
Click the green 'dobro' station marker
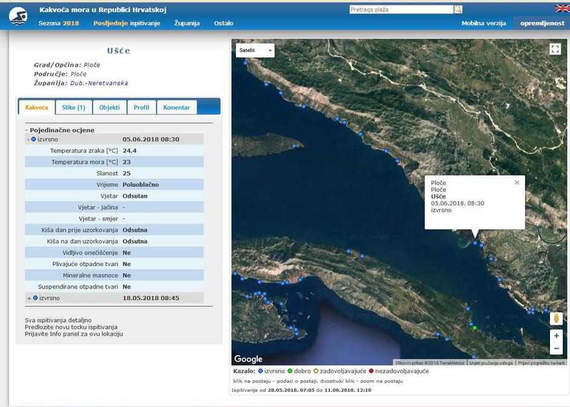pyautogui.click(x=475, y=328)
